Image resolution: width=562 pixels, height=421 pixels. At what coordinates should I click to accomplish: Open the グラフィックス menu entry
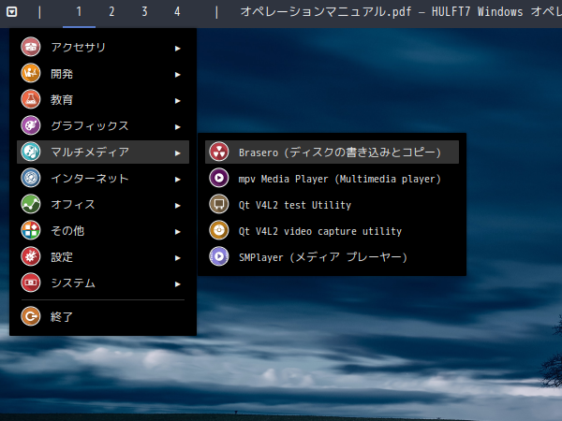point(103,125)
